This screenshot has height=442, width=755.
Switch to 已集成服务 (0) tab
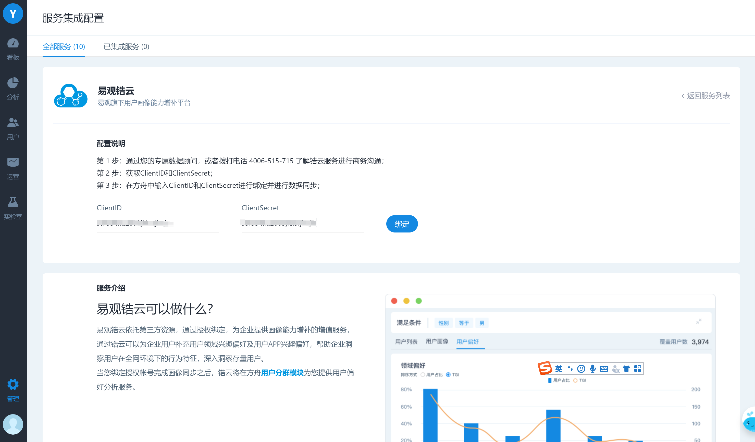127,46
